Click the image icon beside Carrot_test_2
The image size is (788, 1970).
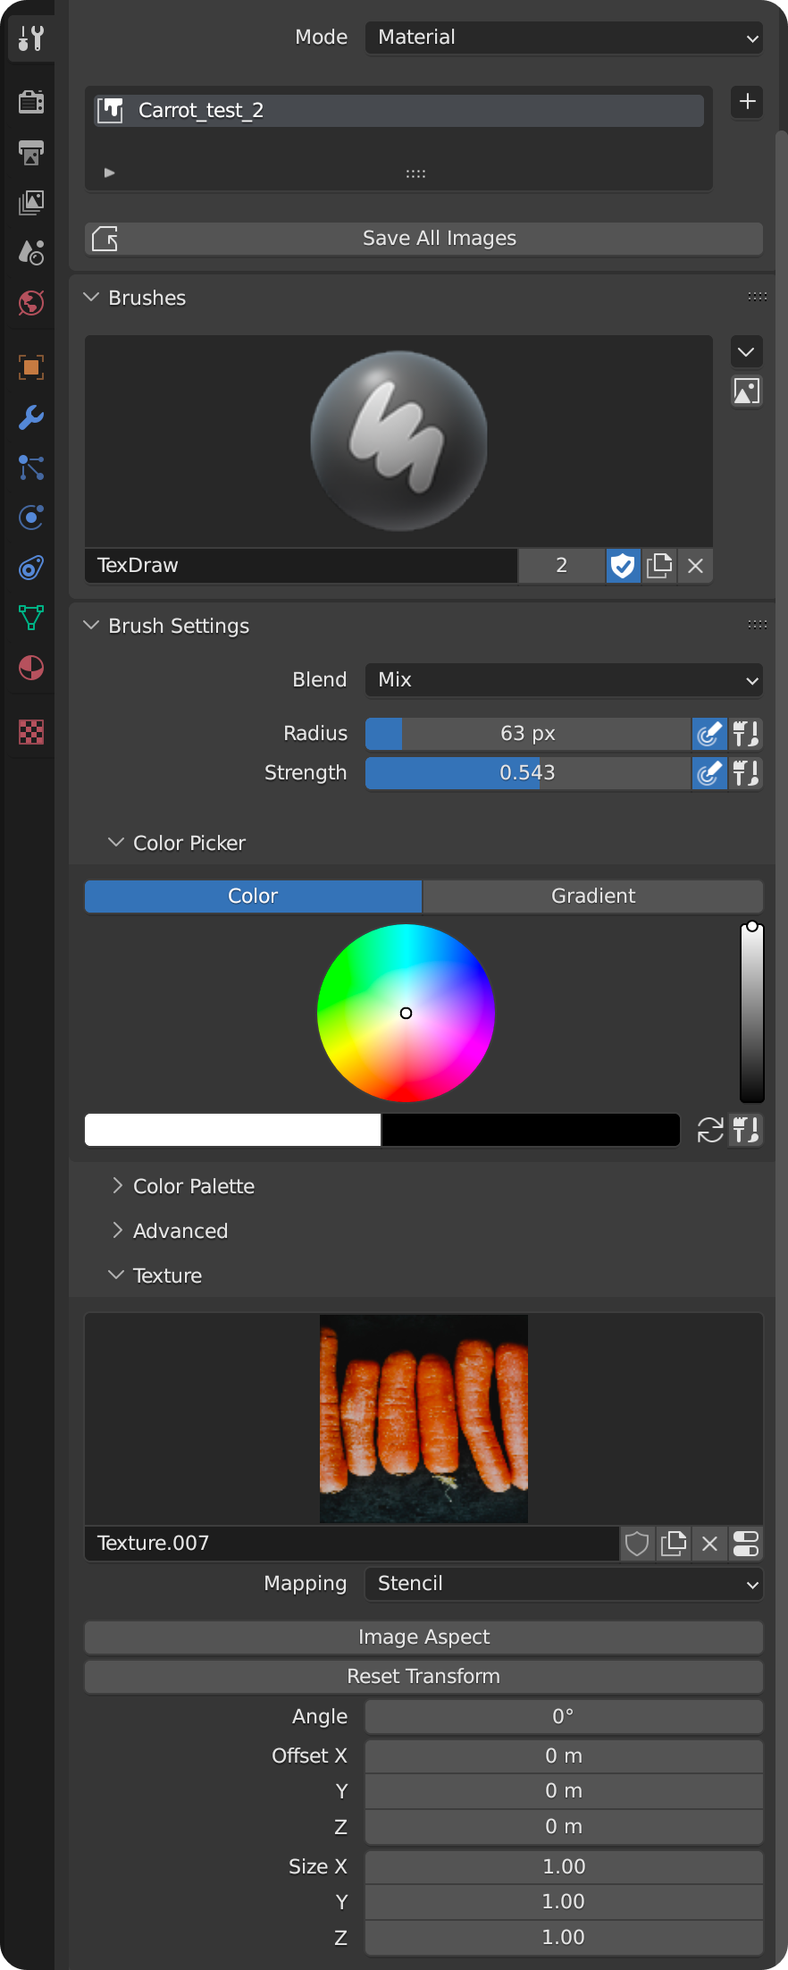110,111
